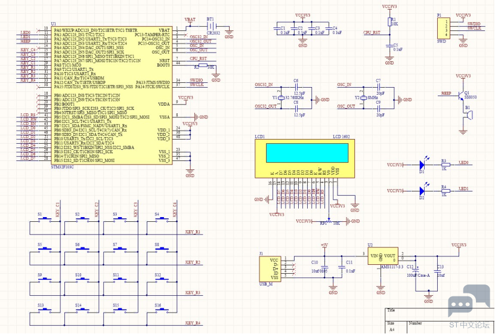
Task: Click capacitor C6 on OSC32_IN
Action: [x=296, y=87]
